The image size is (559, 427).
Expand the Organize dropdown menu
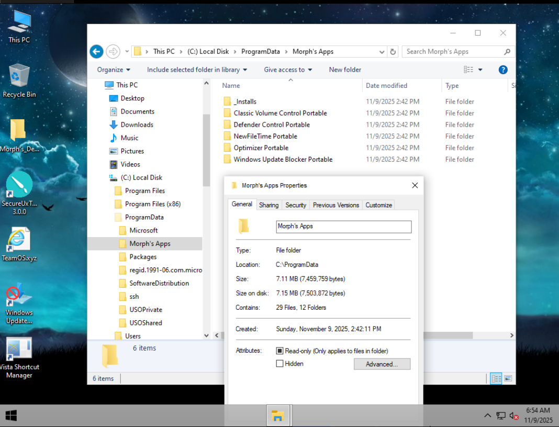pyautogui.click(x=114, y=70)
